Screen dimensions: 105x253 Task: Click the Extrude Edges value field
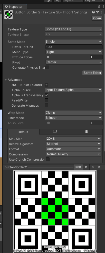[x=96, y=57]
